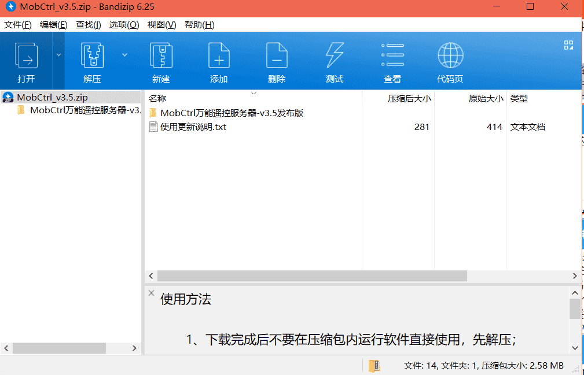
Task: Close the comment pane with X
Action: coord(151,293)
